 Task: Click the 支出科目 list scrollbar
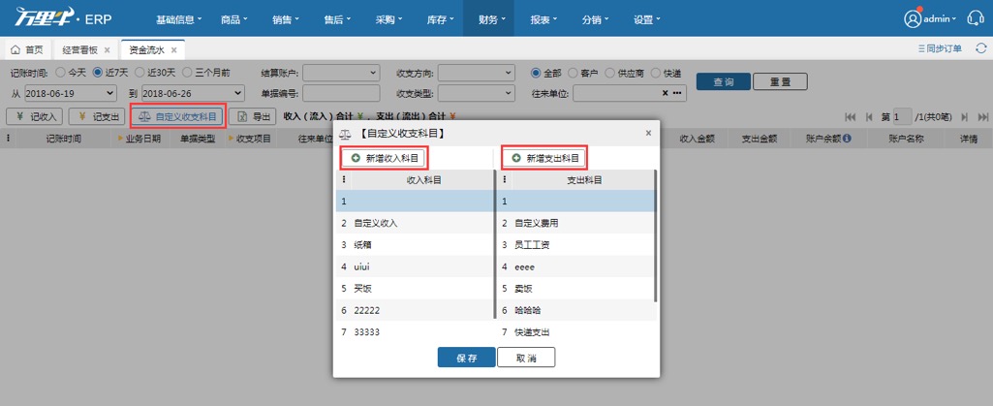pos(655,235)
